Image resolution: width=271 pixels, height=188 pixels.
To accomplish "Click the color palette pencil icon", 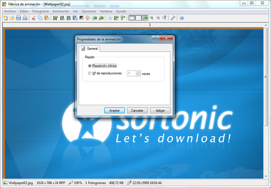I will point(88,18).
